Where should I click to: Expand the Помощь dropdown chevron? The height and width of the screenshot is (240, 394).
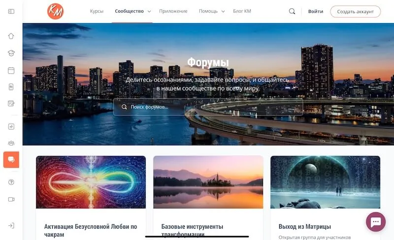point(223,11)
